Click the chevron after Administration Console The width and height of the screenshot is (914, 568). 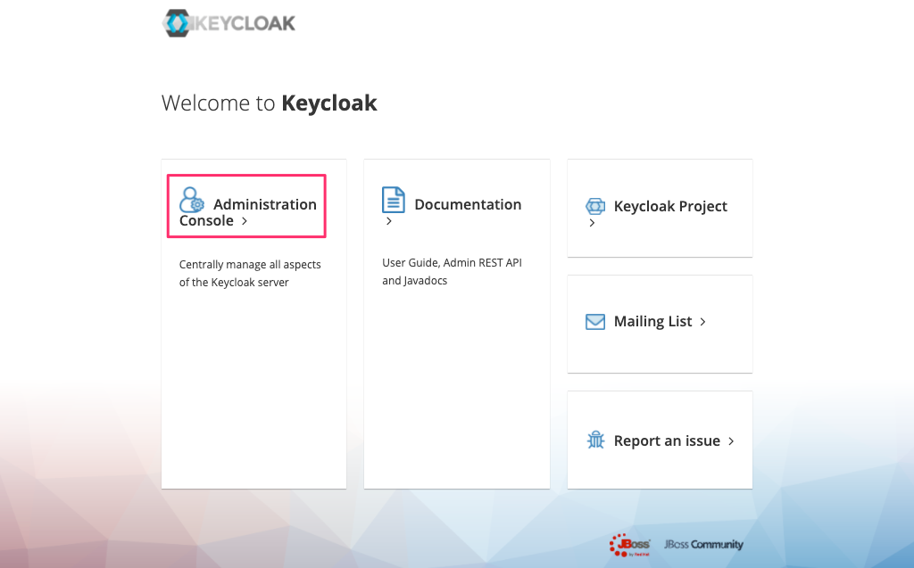tap(245, 221)
